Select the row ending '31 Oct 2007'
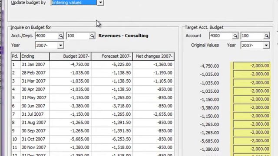278x156 pixels. [93, 140]
